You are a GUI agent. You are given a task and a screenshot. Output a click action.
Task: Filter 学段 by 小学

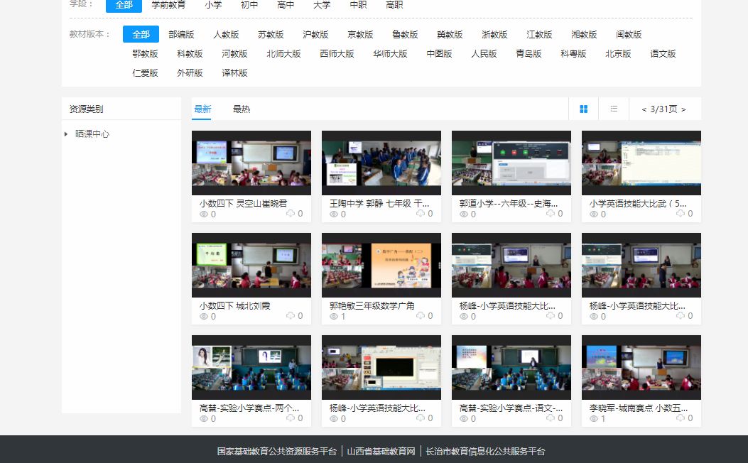tap(213, 5)
